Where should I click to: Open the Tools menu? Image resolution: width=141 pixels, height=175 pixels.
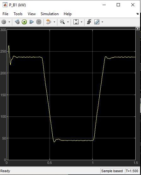18,14
